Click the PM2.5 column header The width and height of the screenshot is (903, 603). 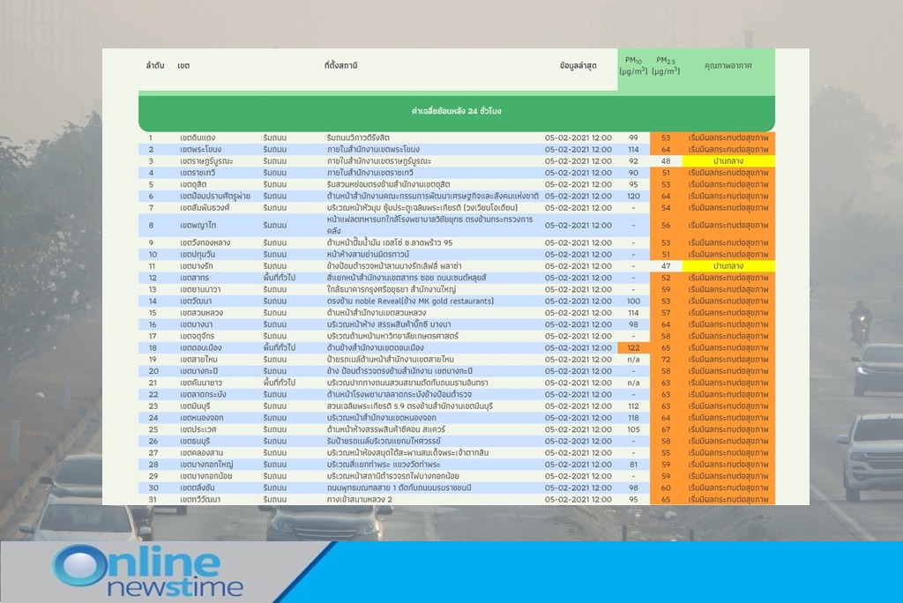coord(666,66)
